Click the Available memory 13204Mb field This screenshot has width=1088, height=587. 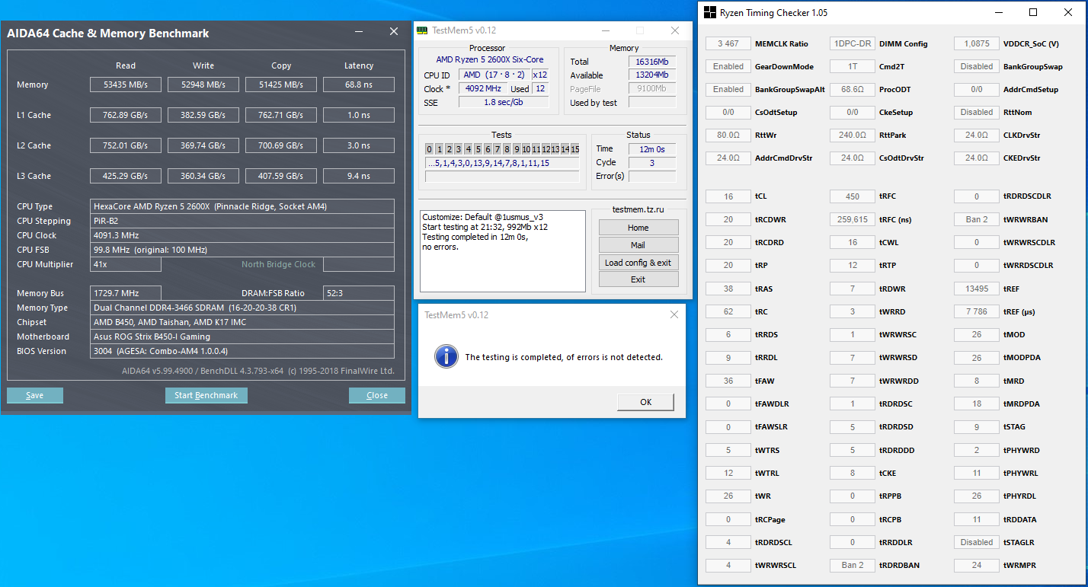652,75
